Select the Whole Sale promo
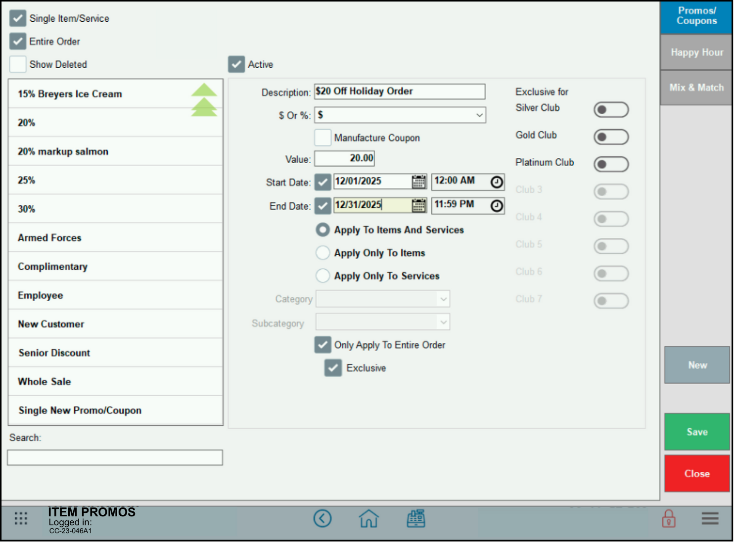The height and width of the screenshot is (542, 734). coord(115,381)
